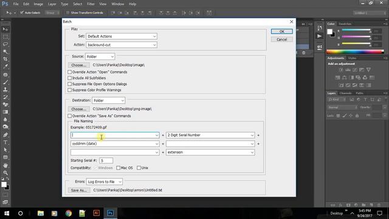Screen dimensions: 389x219
Task: Select the Spot Healing Brush tool
Action: pyautogui.click(x=5, y=74)
